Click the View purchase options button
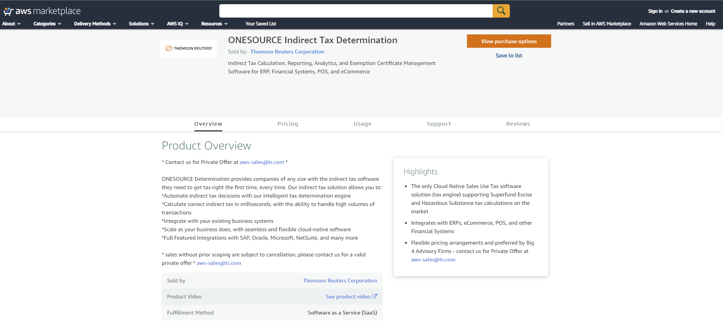The height and width of the screenshot is (334, 723). (509, 41)
